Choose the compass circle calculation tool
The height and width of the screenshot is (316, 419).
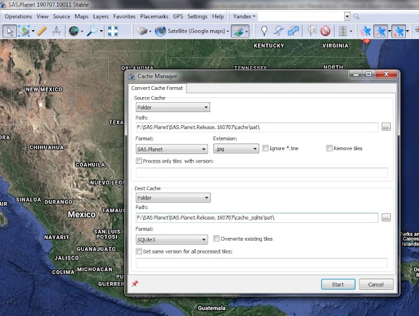tap(56, 31)
